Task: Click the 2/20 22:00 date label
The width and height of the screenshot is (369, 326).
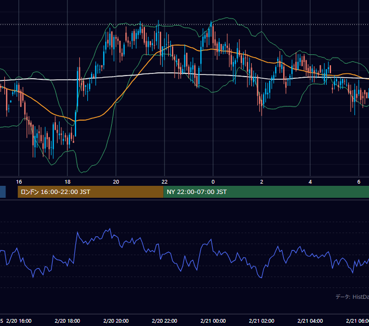Action: 164,321
